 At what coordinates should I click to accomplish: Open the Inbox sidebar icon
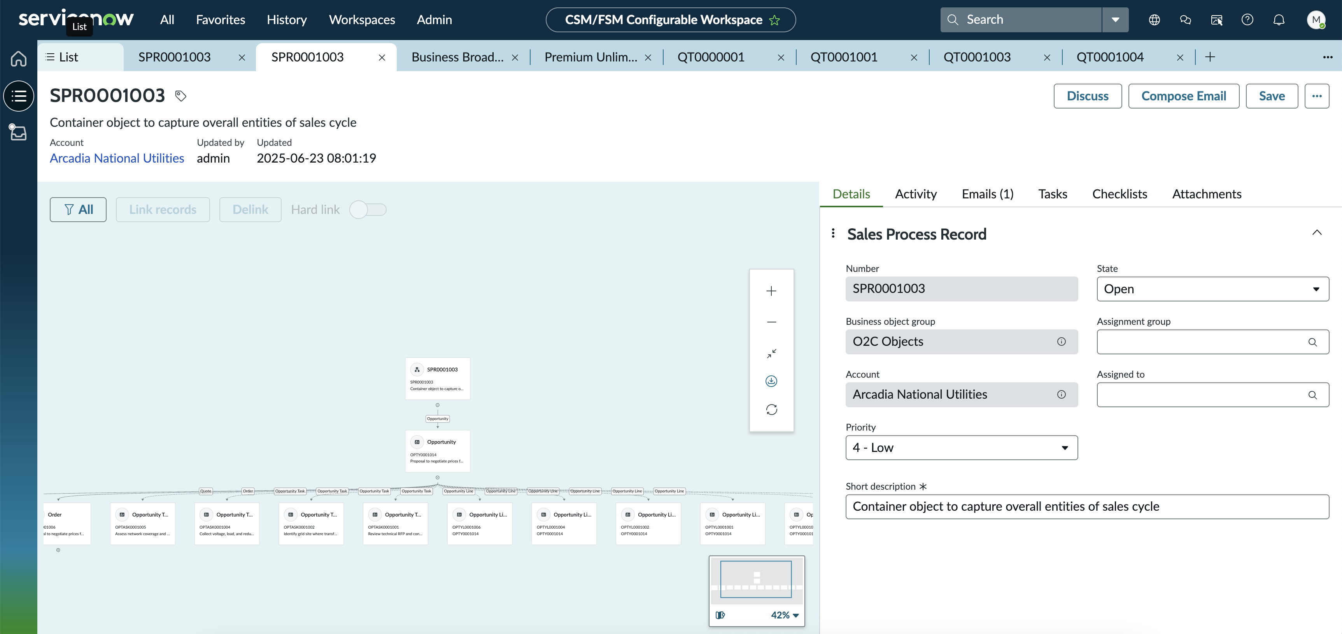pos(18,132)
